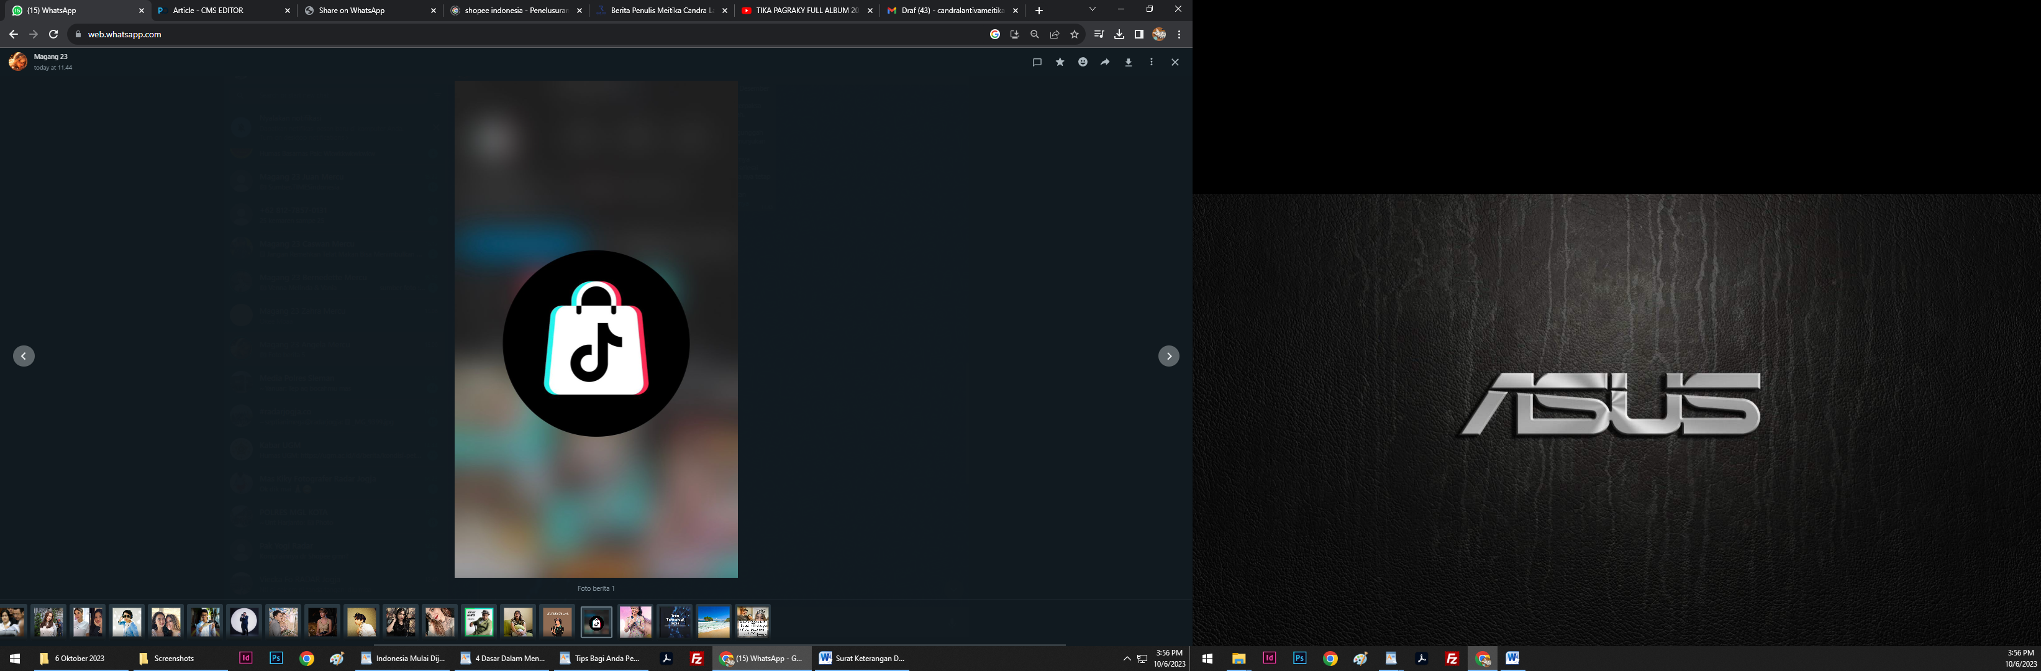The height and width of the screenshot is (671, 2041).
Task: Reload the WhatsApp Web page
Action: pos(54,34)
